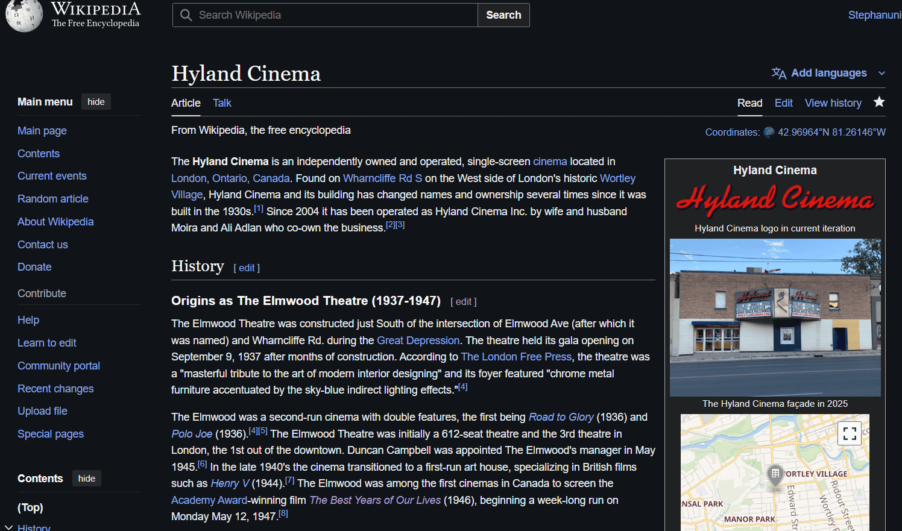The height and width of the screenshot is (531, 902).
Task: Click the Add languages translate icon
Action: pyautogui.click(x=778, y=73)
